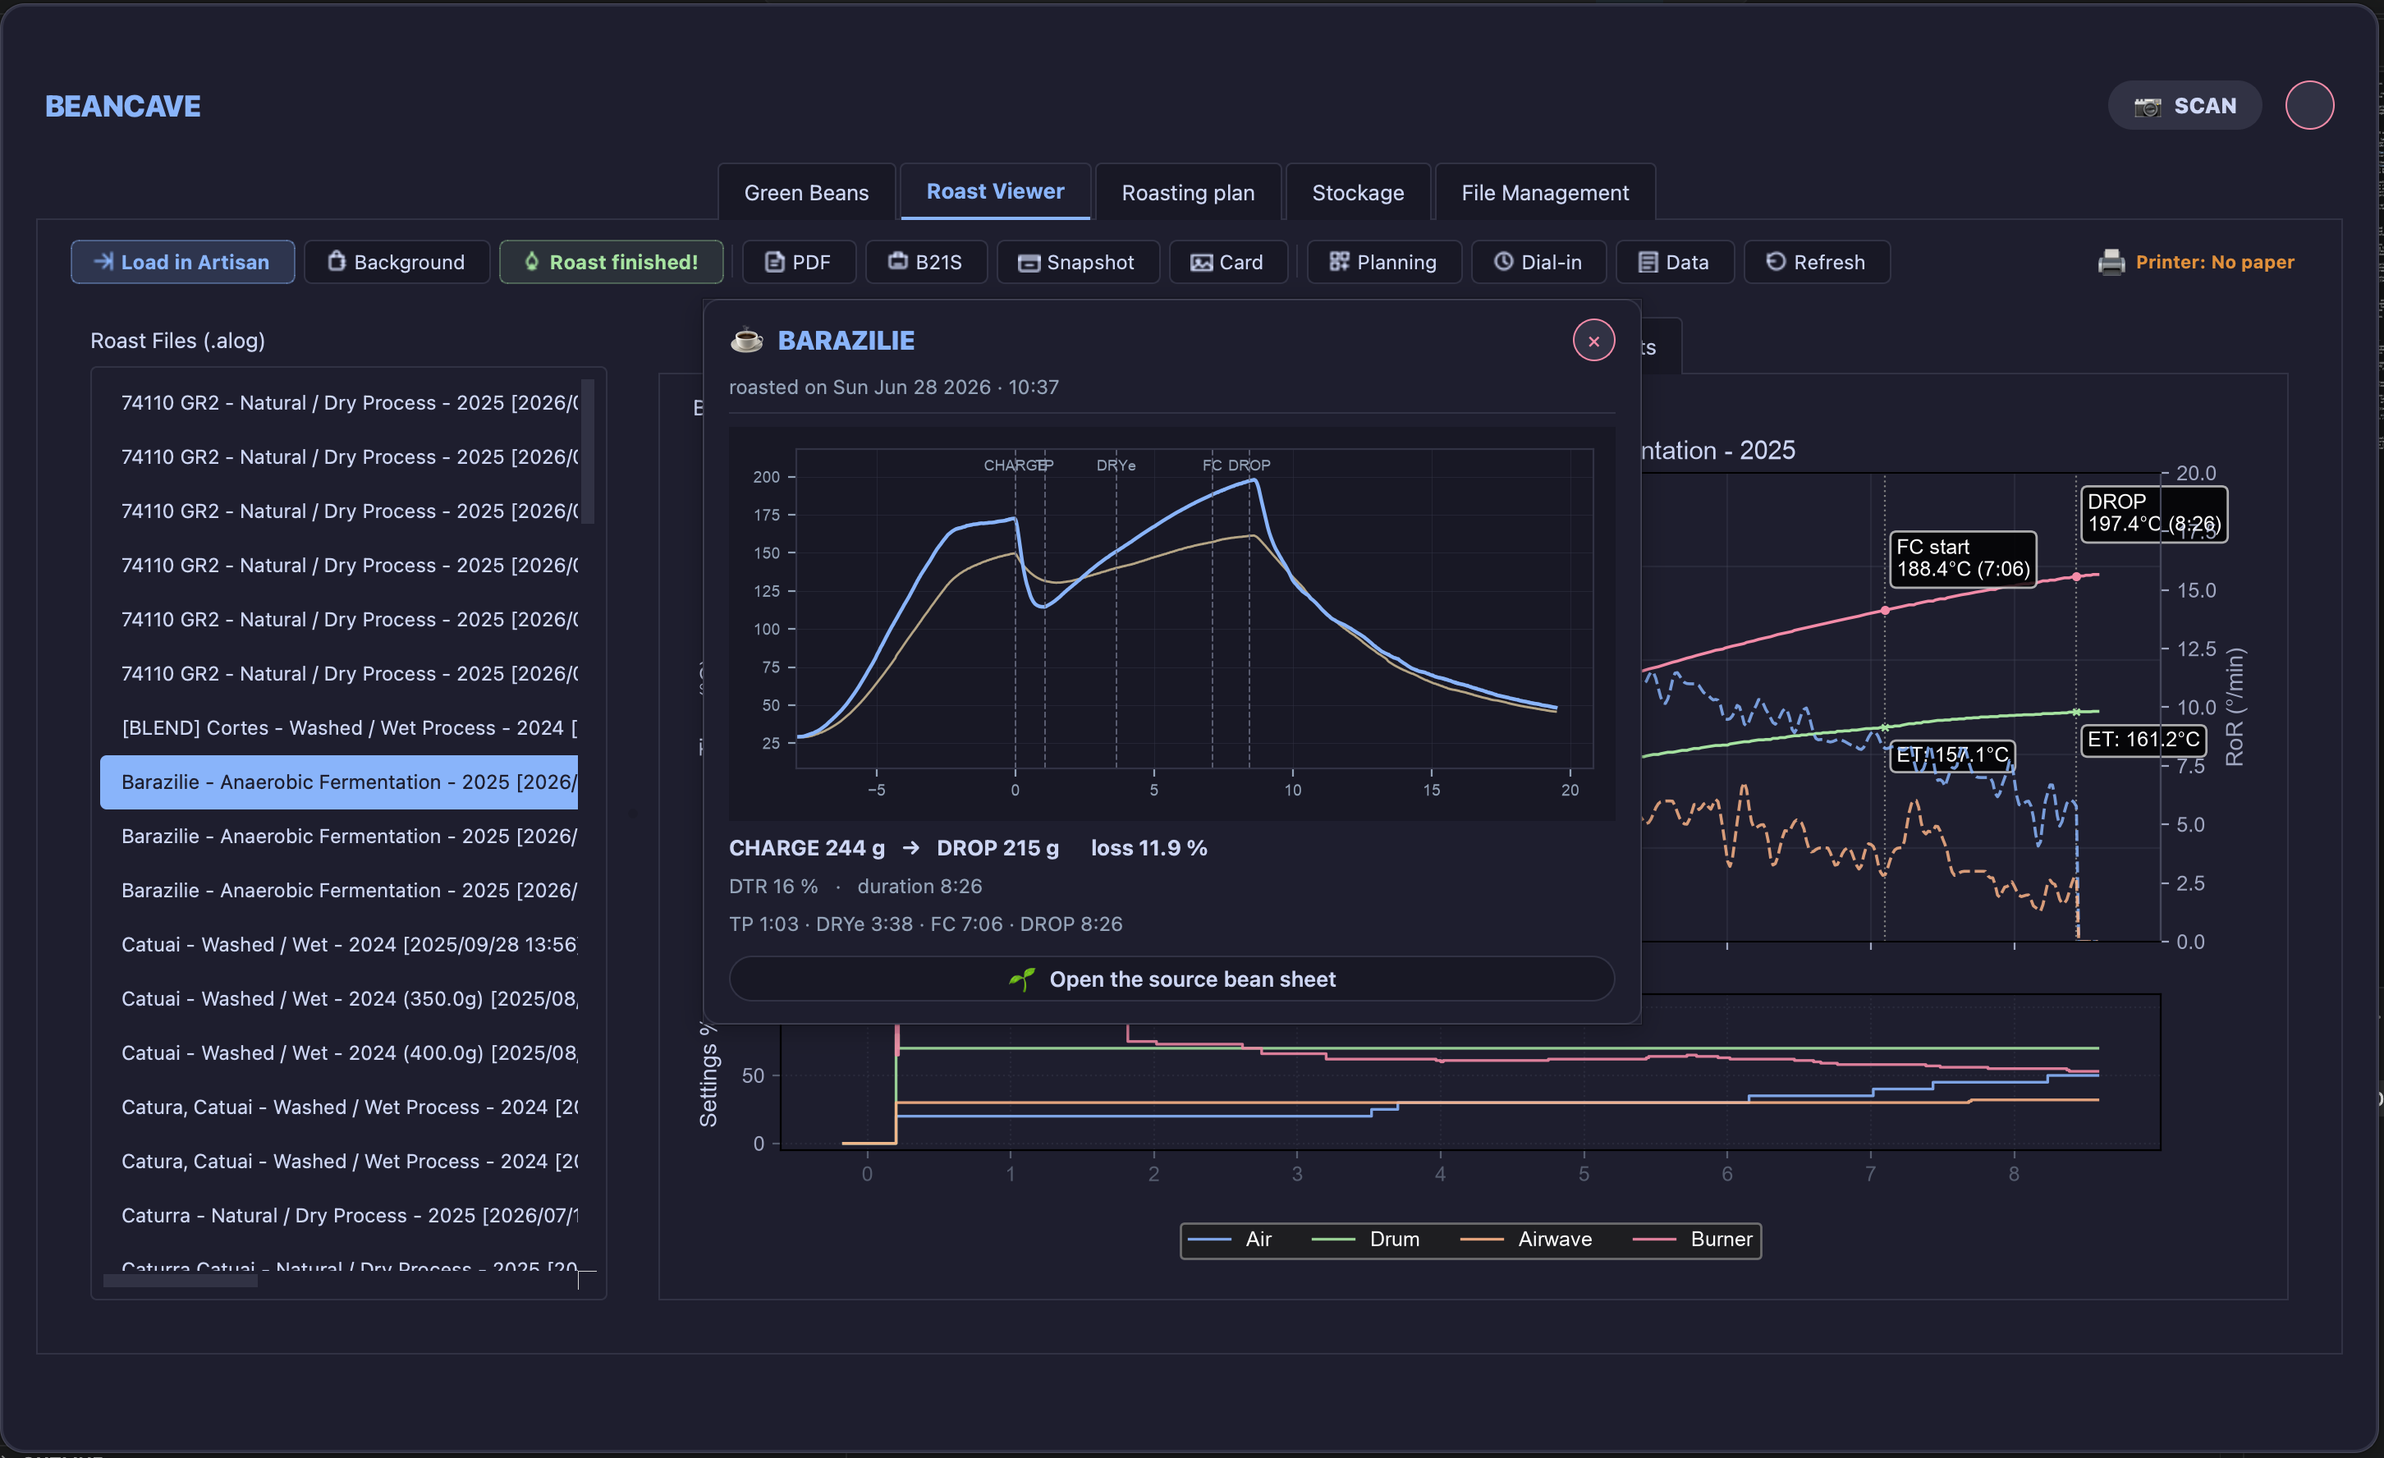Toggle the Drum series in the legend
The image size is (2384, 1458).
tap(1365, 1240)
